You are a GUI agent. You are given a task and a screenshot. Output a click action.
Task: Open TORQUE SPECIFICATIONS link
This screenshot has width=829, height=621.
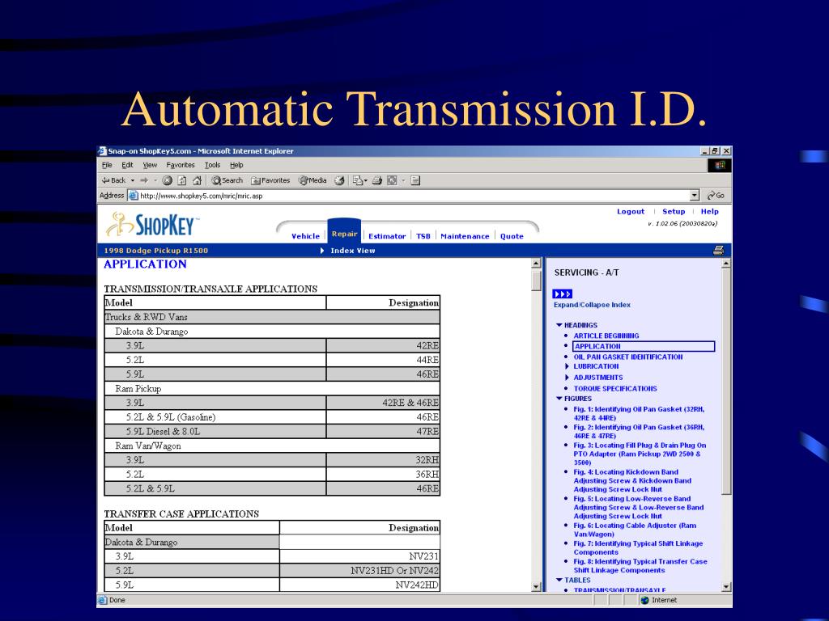pos(615,389)
